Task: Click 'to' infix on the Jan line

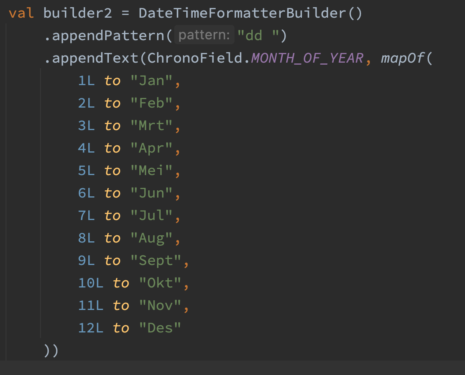Action: coord(112,81)
